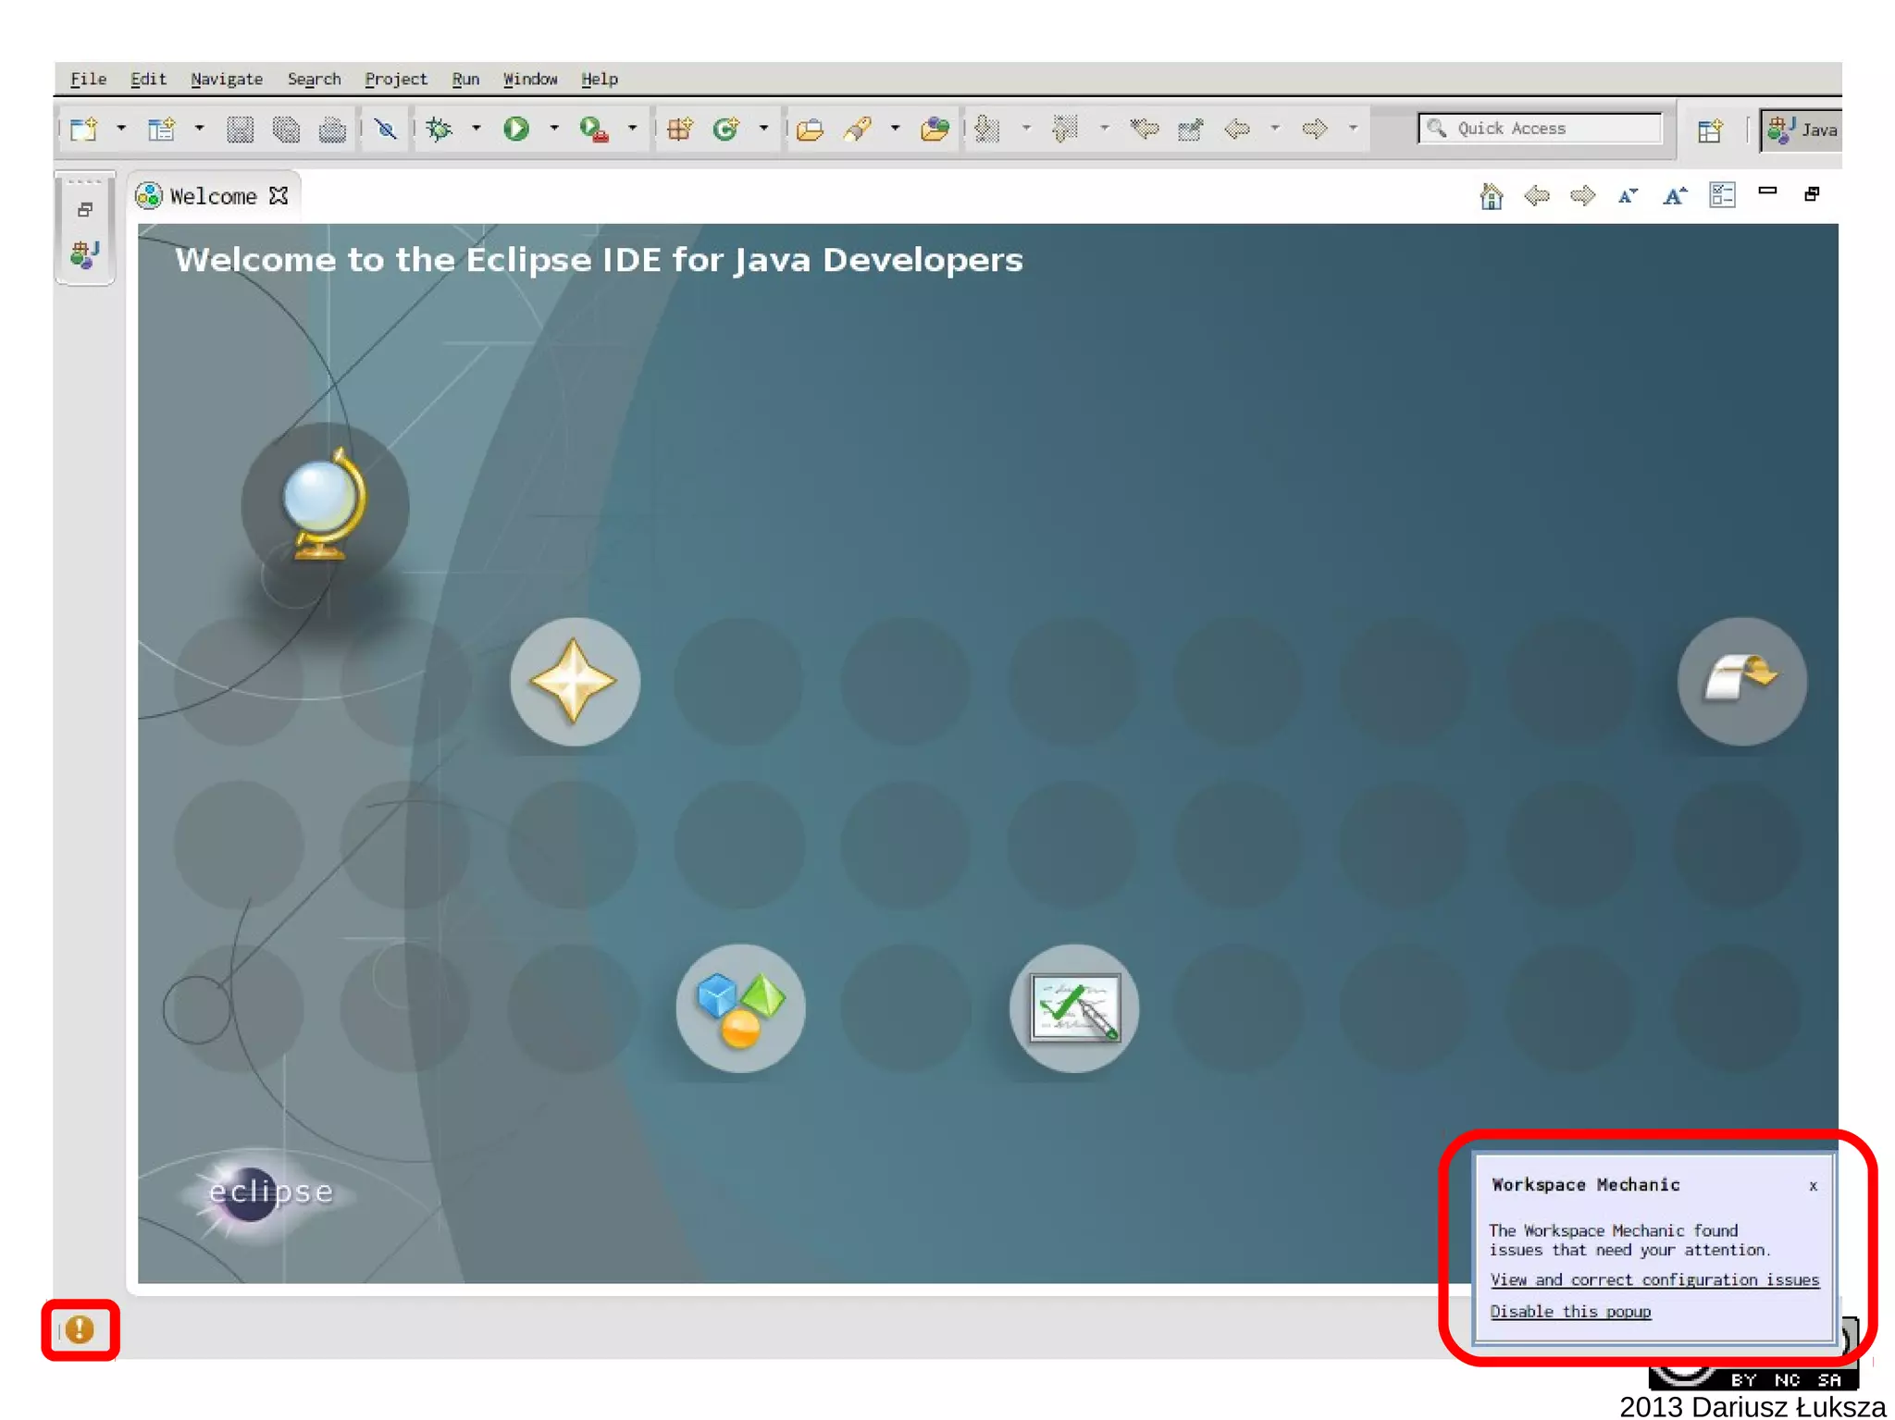Click the New Java Class icon

[726, 129]
